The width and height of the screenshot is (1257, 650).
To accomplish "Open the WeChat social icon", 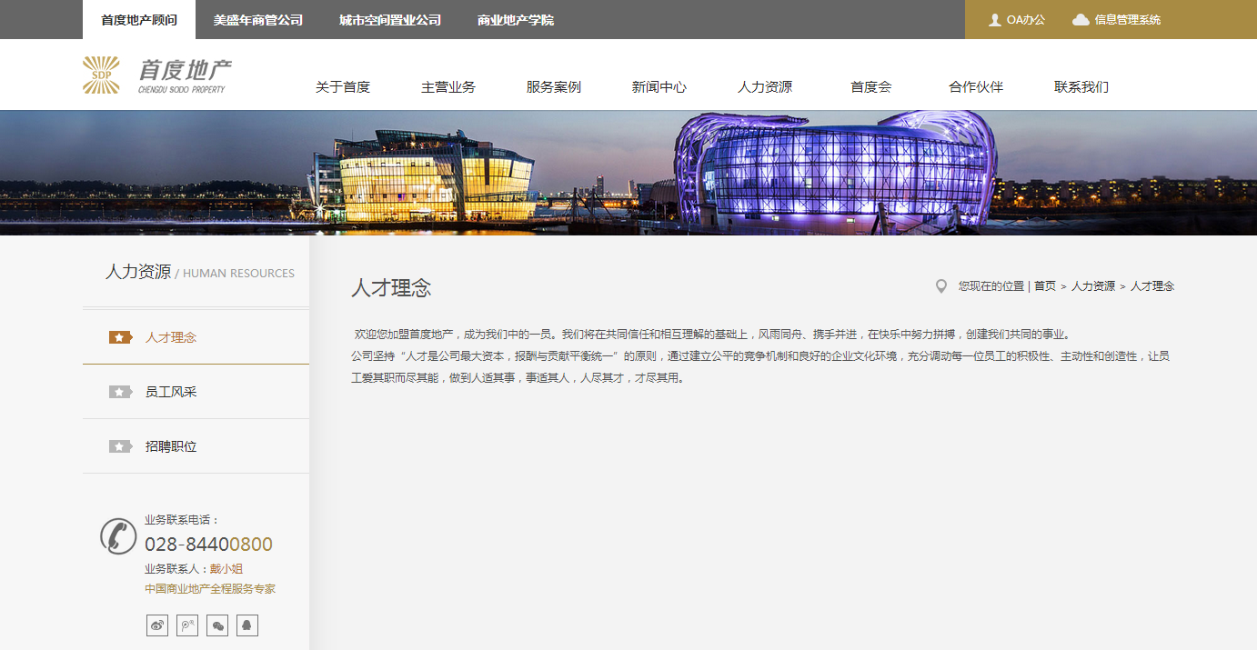I will coord(217,625).
